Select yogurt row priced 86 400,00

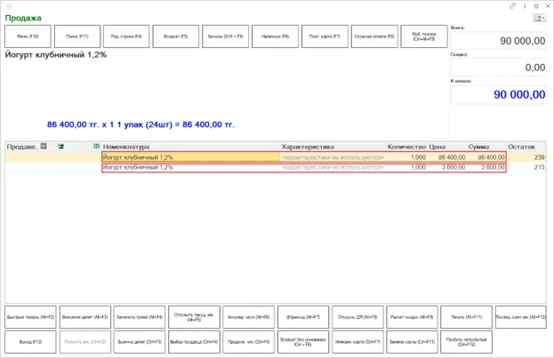[x=276, y=157]
